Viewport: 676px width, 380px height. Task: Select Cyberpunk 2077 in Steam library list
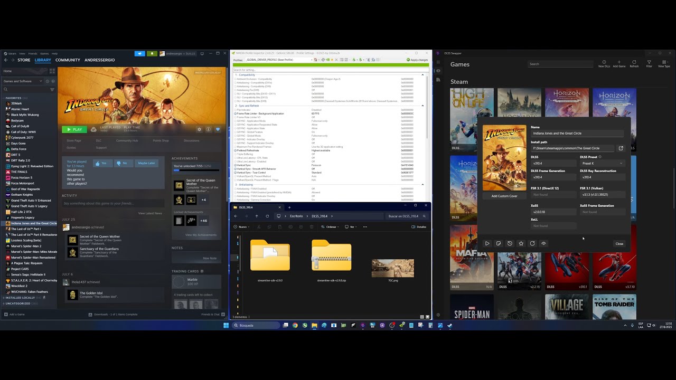coord(22,138)
